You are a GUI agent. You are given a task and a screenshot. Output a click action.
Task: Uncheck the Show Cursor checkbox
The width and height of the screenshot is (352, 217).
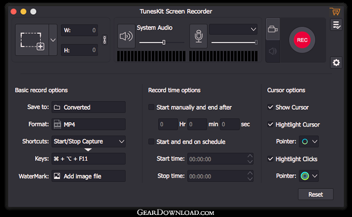pyautogui.click(x=270, y=107)
